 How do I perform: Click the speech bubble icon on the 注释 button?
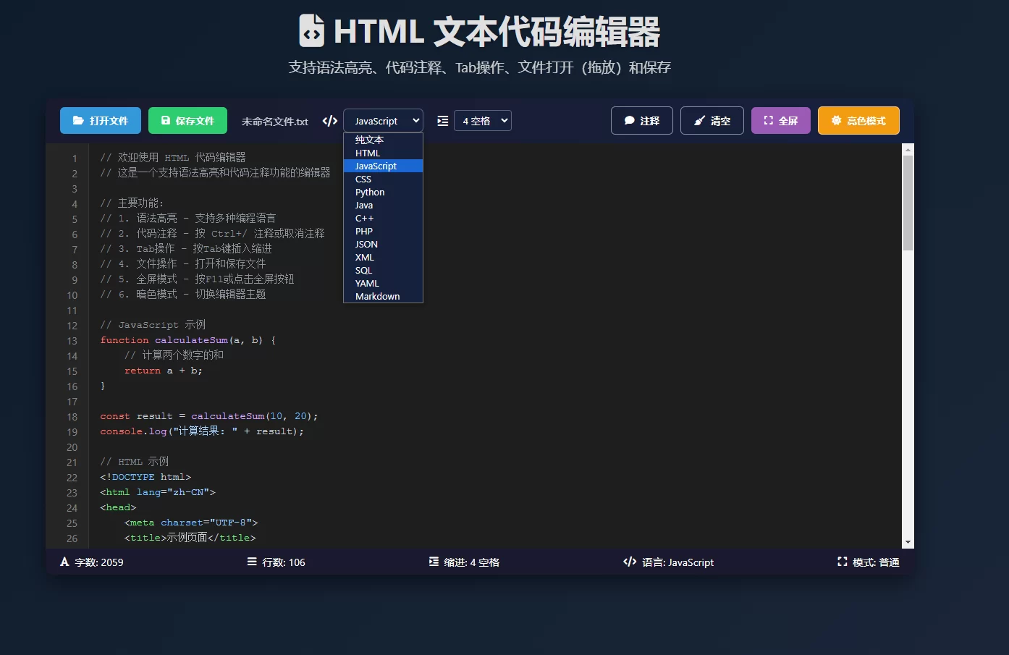coord(629,120)
